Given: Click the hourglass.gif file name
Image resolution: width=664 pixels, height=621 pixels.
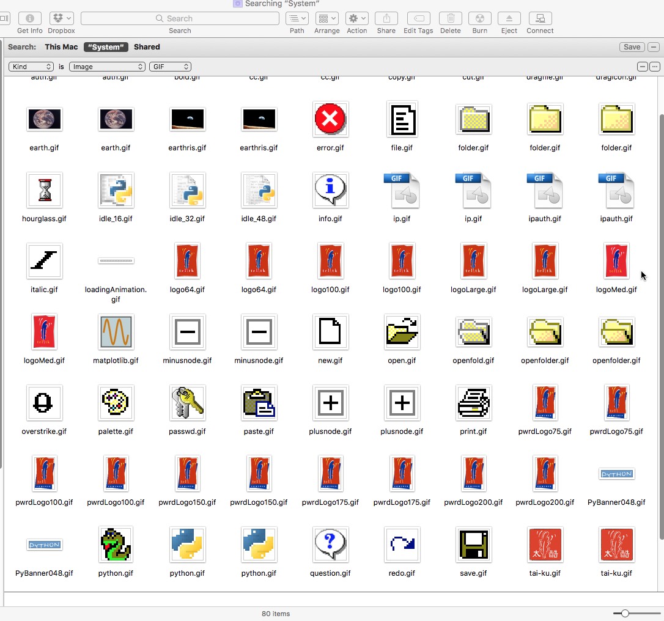Looking at the screenshot, I should click(x=44, y=218).
